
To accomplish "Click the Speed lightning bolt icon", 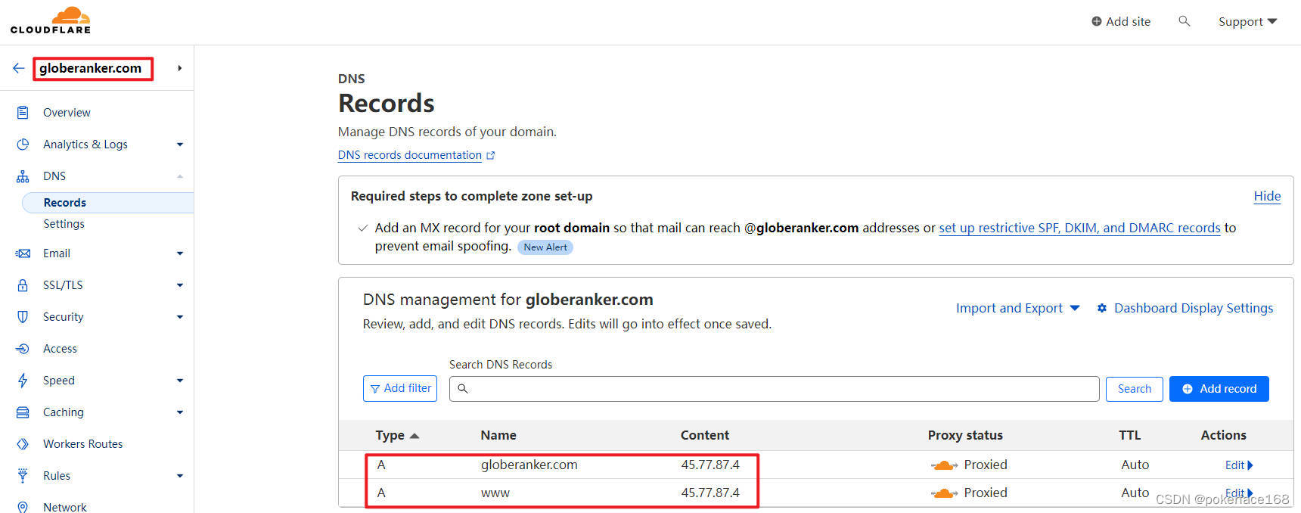I will [x=23, y=381].
